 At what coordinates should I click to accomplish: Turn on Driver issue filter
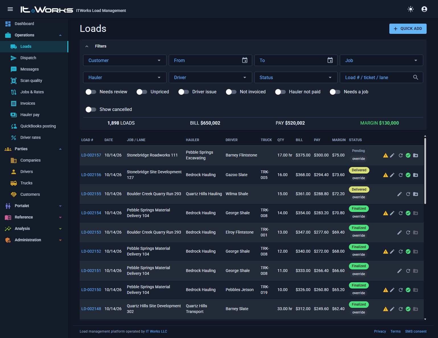click(184, 92)
